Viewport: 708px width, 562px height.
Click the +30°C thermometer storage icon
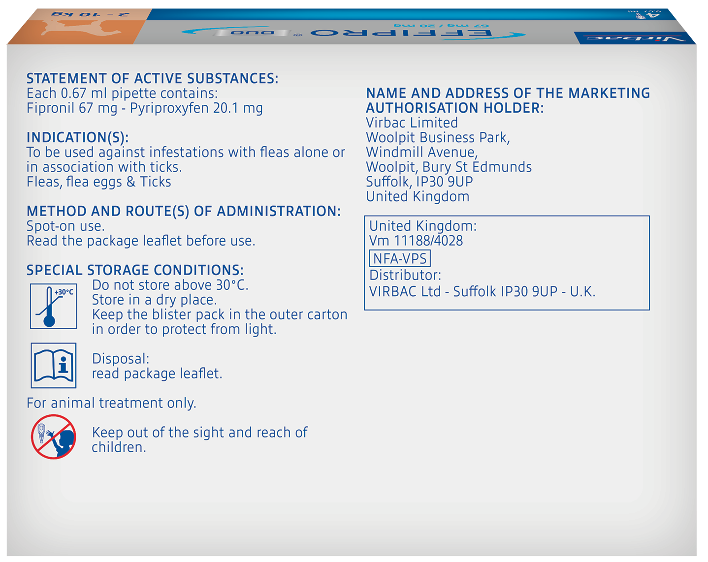coord(53,306)
